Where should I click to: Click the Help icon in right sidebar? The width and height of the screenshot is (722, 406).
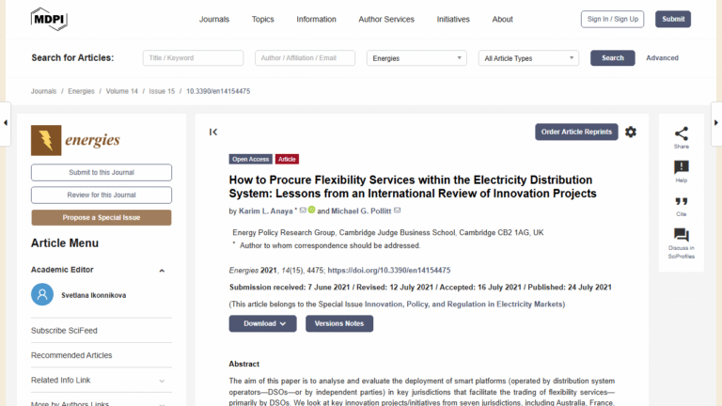click(681, 167)
